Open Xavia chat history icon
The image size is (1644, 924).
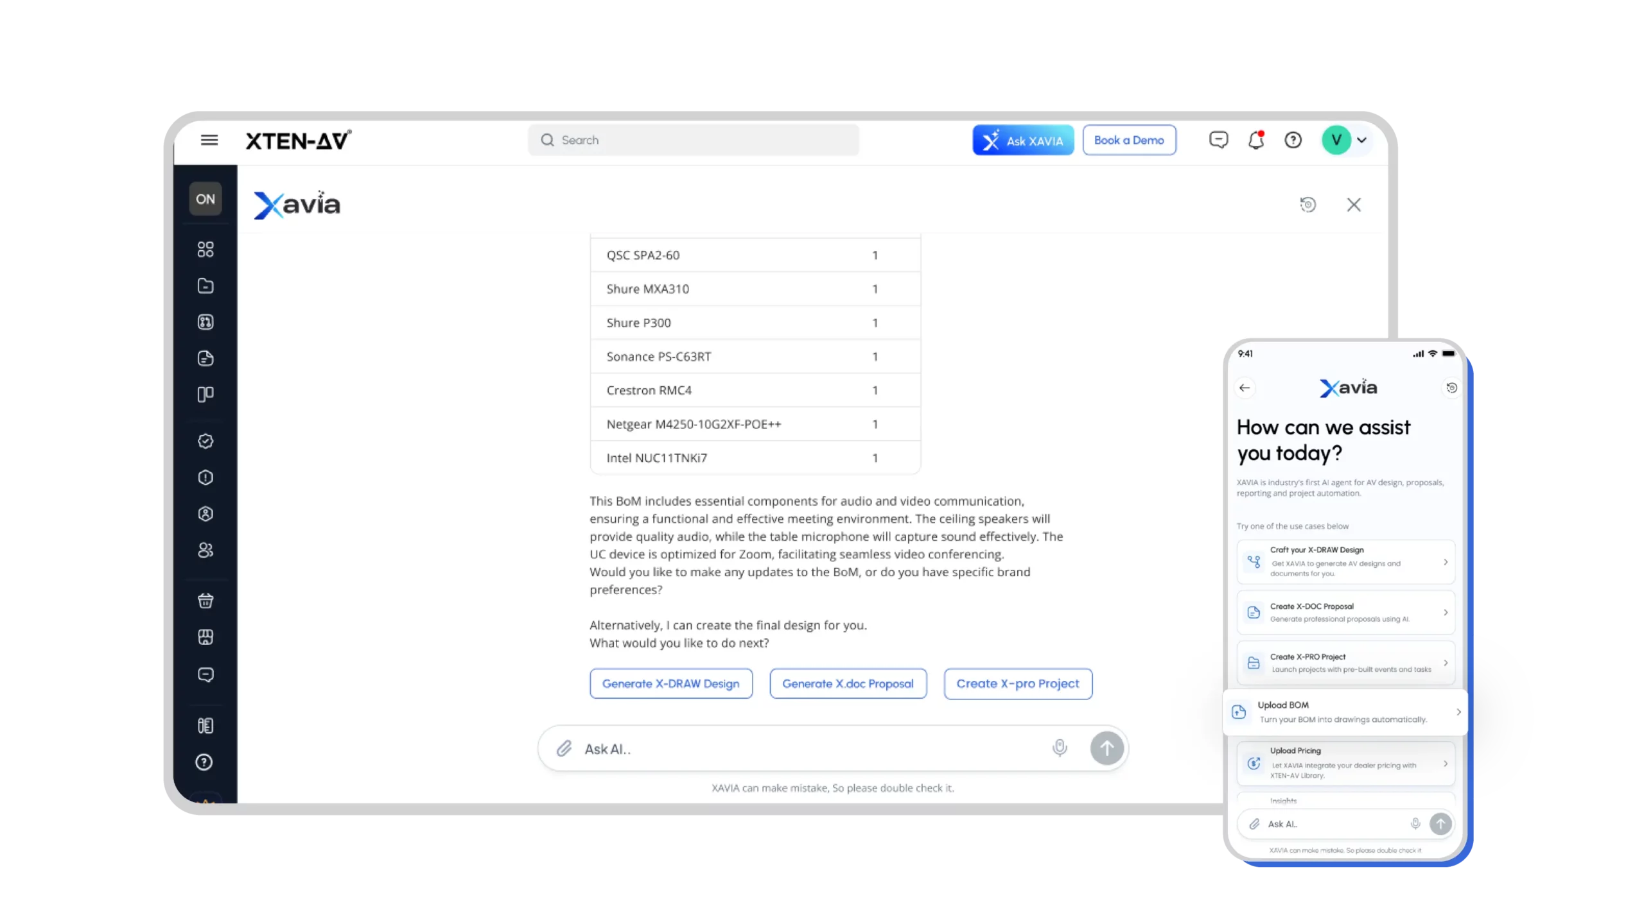[x=1307, y=205]
